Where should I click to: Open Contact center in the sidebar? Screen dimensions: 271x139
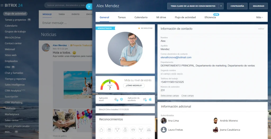[x=13, y=44]
